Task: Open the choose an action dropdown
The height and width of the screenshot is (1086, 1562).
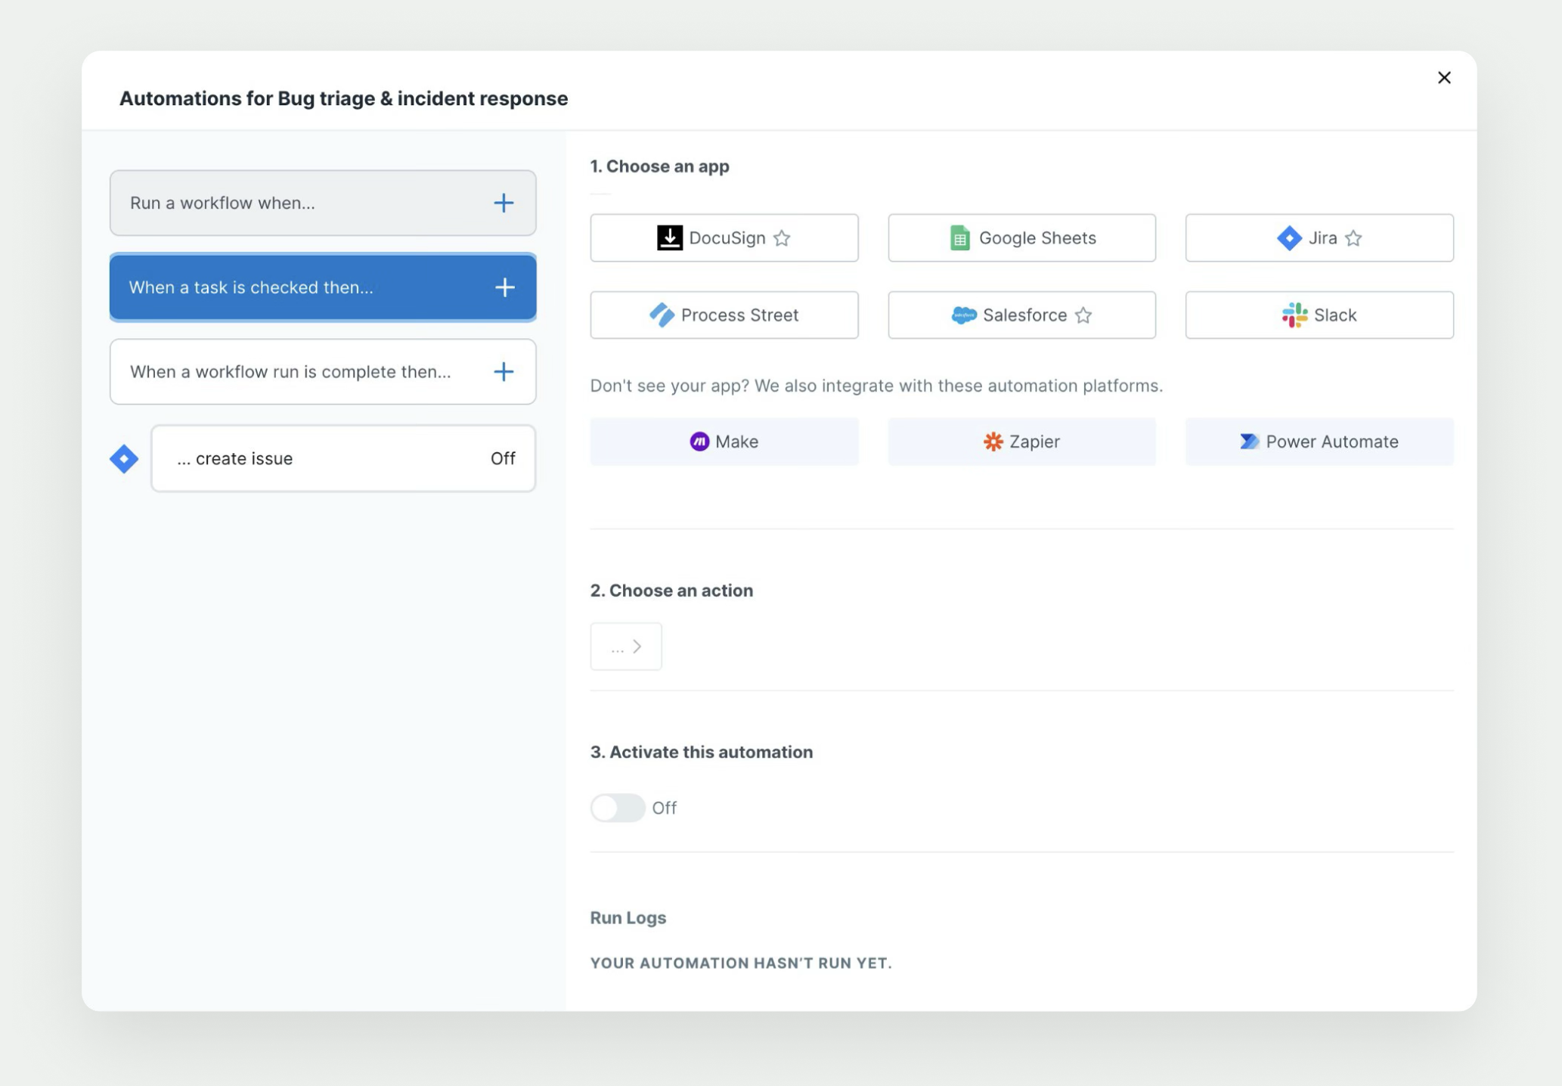Action: 626,647
